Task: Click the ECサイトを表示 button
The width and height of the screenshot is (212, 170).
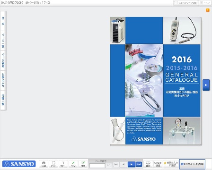Action: tap(192, 164)
